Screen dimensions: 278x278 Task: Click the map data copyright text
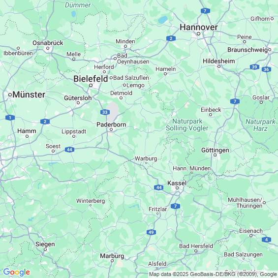[213, 274]
